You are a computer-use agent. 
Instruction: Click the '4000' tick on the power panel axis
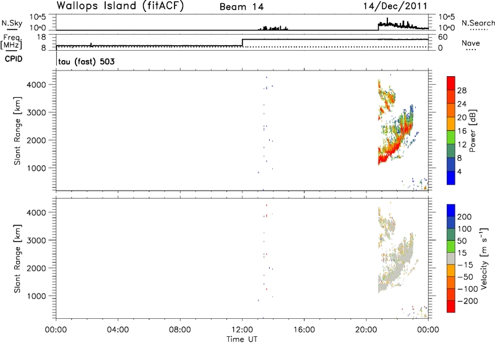point(37,85)
